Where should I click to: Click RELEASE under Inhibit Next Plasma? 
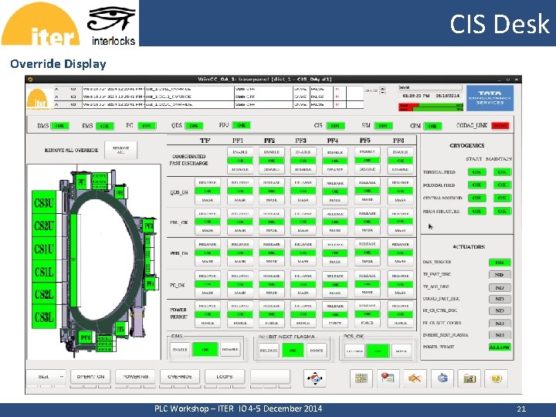click(269, 351)
